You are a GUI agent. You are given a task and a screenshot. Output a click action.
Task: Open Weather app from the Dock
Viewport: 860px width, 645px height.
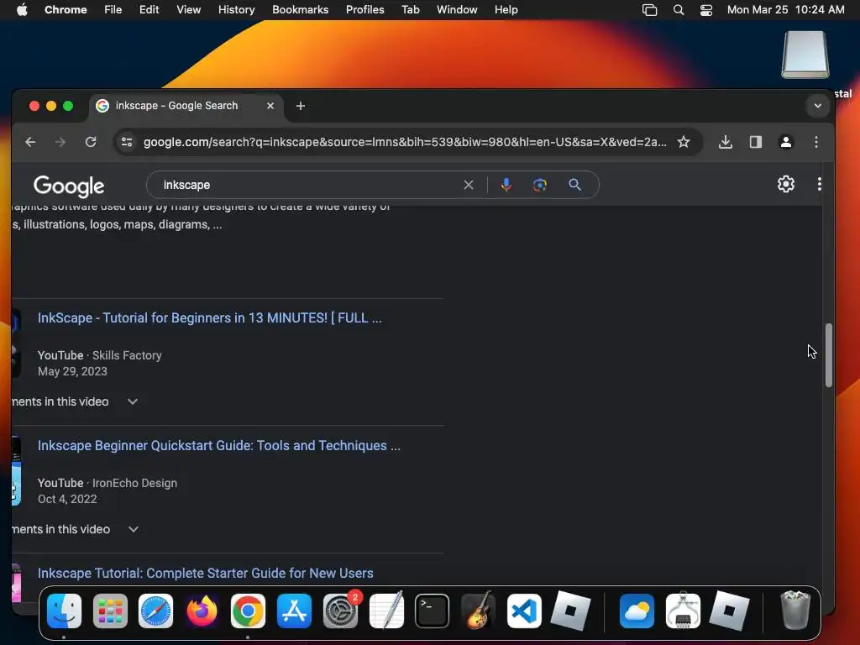pyautogui.click(x=637, y=611)
